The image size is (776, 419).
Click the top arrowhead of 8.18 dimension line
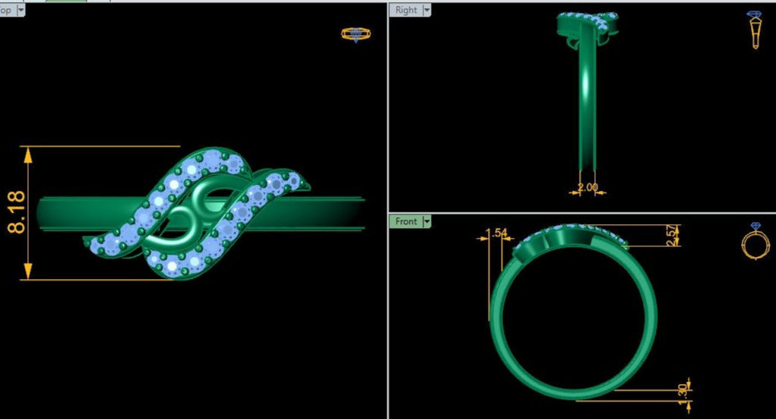(29, 154)
